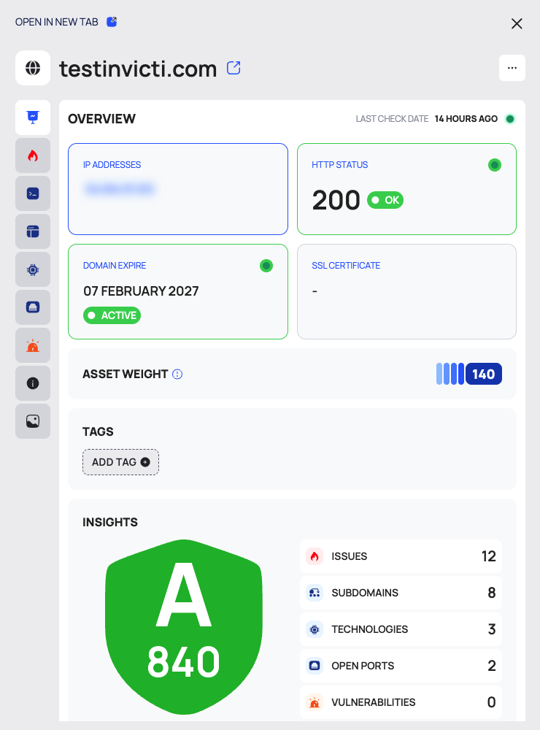Click the Domain Expire green indicator
Viewport: 540px width, 730px height.
pyautogui.click(x=266, y=266)
